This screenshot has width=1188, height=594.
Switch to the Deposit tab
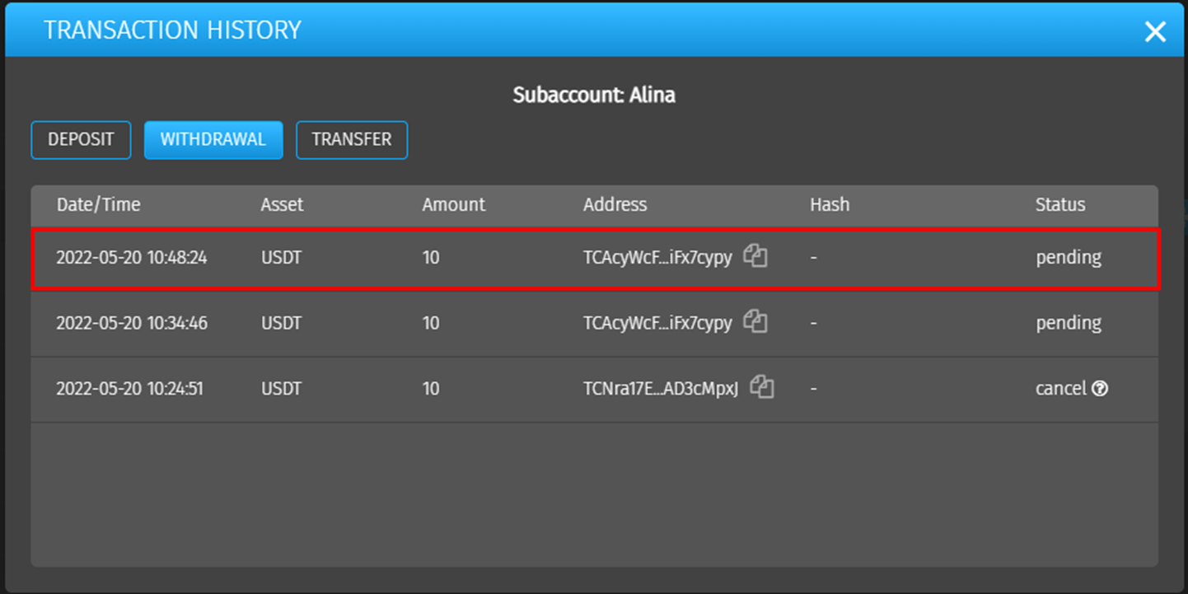click(x=81, y=140)
